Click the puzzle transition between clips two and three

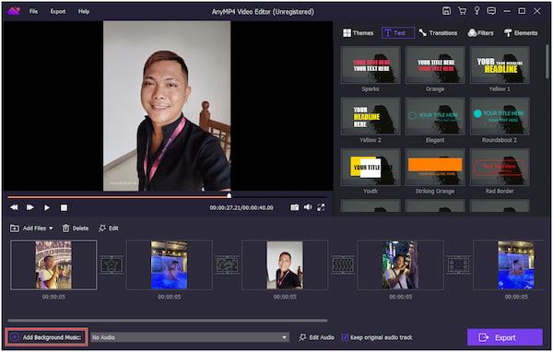tap(227, 264)
